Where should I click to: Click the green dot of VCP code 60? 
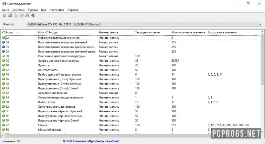(3, 102)
